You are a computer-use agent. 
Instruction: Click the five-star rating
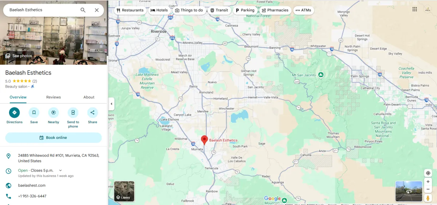[22, 81]
